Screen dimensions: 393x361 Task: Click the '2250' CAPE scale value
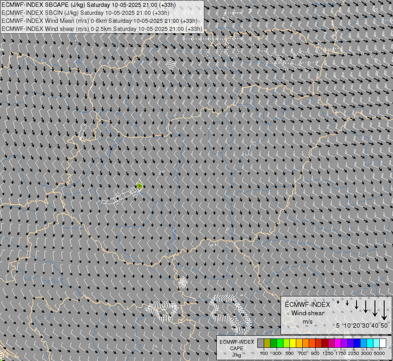[x=354, y=353]
